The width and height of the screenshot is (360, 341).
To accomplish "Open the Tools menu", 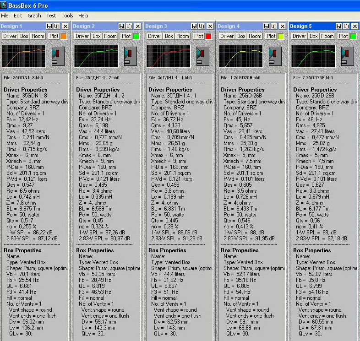I will click(67, 16).
